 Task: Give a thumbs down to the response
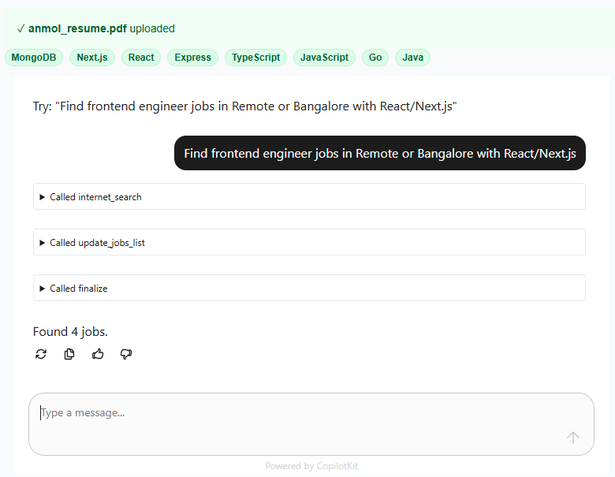point(126,354)
